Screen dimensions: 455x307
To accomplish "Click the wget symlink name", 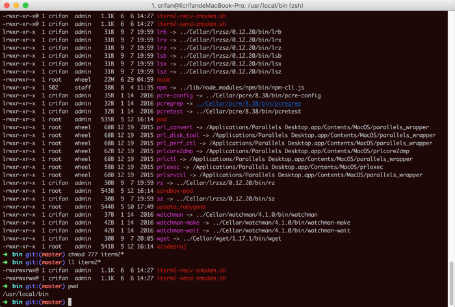I will point(163,239).
